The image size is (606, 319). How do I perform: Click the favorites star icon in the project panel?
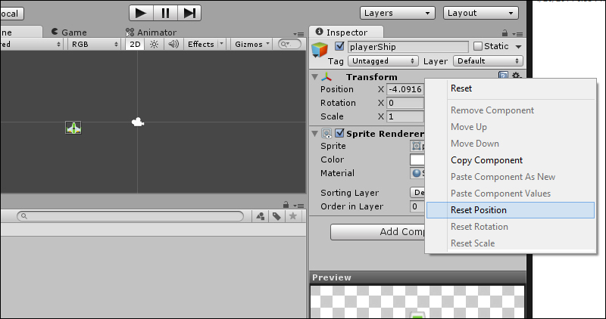coord(292,216)
